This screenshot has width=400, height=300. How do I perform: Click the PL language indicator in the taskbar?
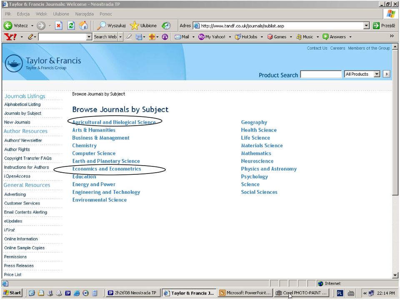[340, 293]
